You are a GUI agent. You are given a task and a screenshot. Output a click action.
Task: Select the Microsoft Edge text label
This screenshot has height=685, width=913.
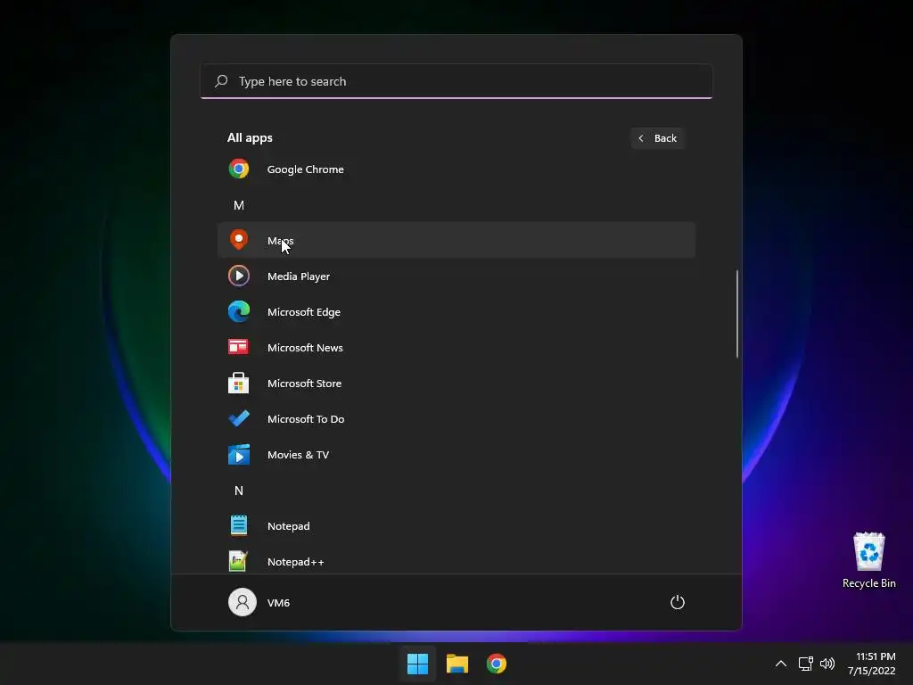(x=304, y=311)
